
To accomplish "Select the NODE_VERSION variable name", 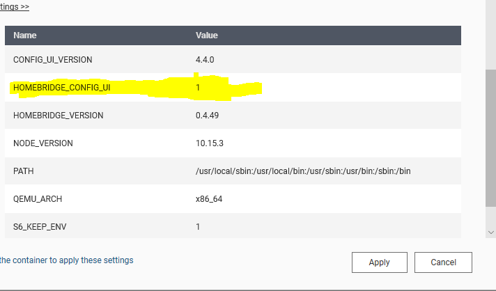I will [x=43, y=143].
